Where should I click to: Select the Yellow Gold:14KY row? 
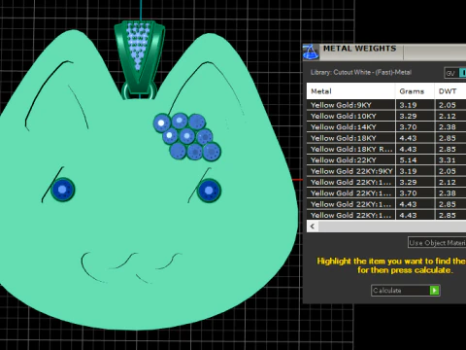[x=386, y=126]
